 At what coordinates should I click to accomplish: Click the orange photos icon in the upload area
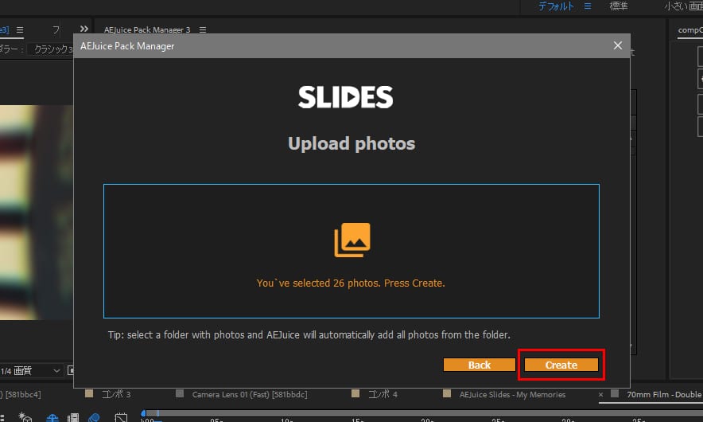click(352, 240)
